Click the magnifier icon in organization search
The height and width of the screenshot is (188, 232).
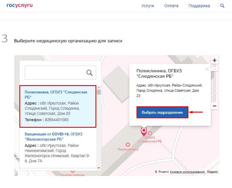click(89, 73)
